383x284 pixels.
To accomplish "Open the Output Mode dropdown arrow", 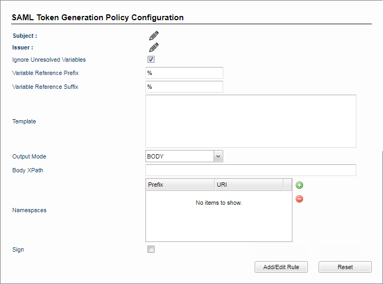I will [218, 156].
